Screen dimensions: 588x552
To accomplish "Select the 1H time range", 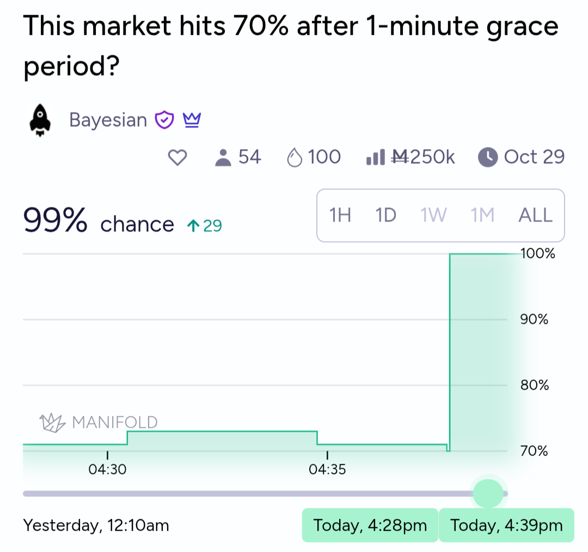I will tap(340, 216).
